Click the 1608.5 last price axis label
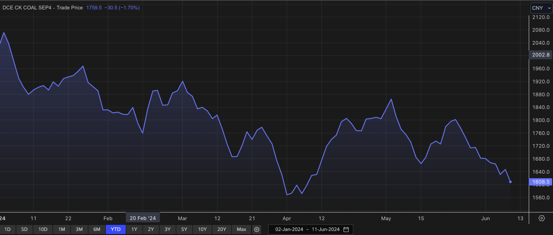 [541, 182]
